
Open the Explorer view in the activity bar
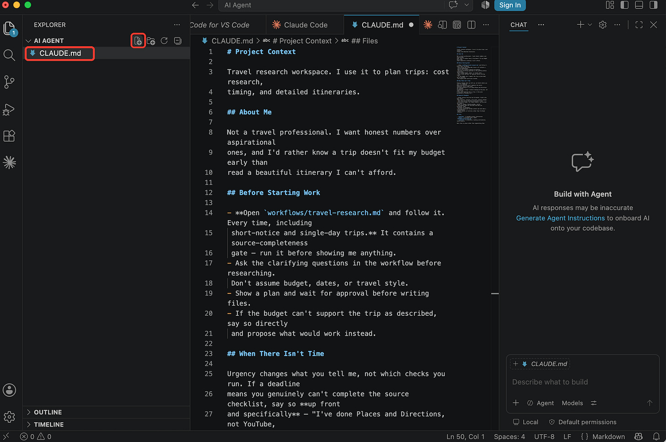coord(10,29)
